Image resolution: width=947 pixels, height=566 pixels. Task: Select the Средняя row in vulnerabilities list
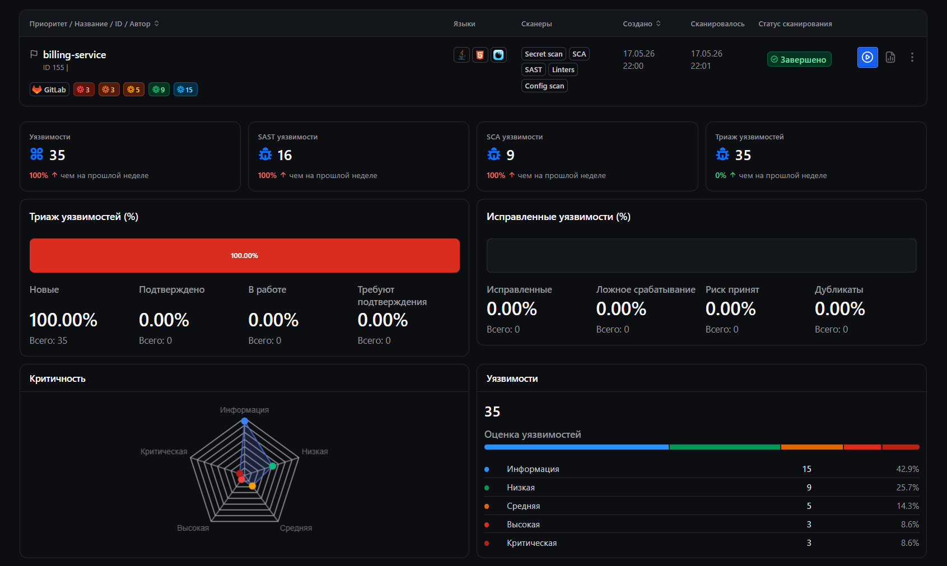[702, 506]
